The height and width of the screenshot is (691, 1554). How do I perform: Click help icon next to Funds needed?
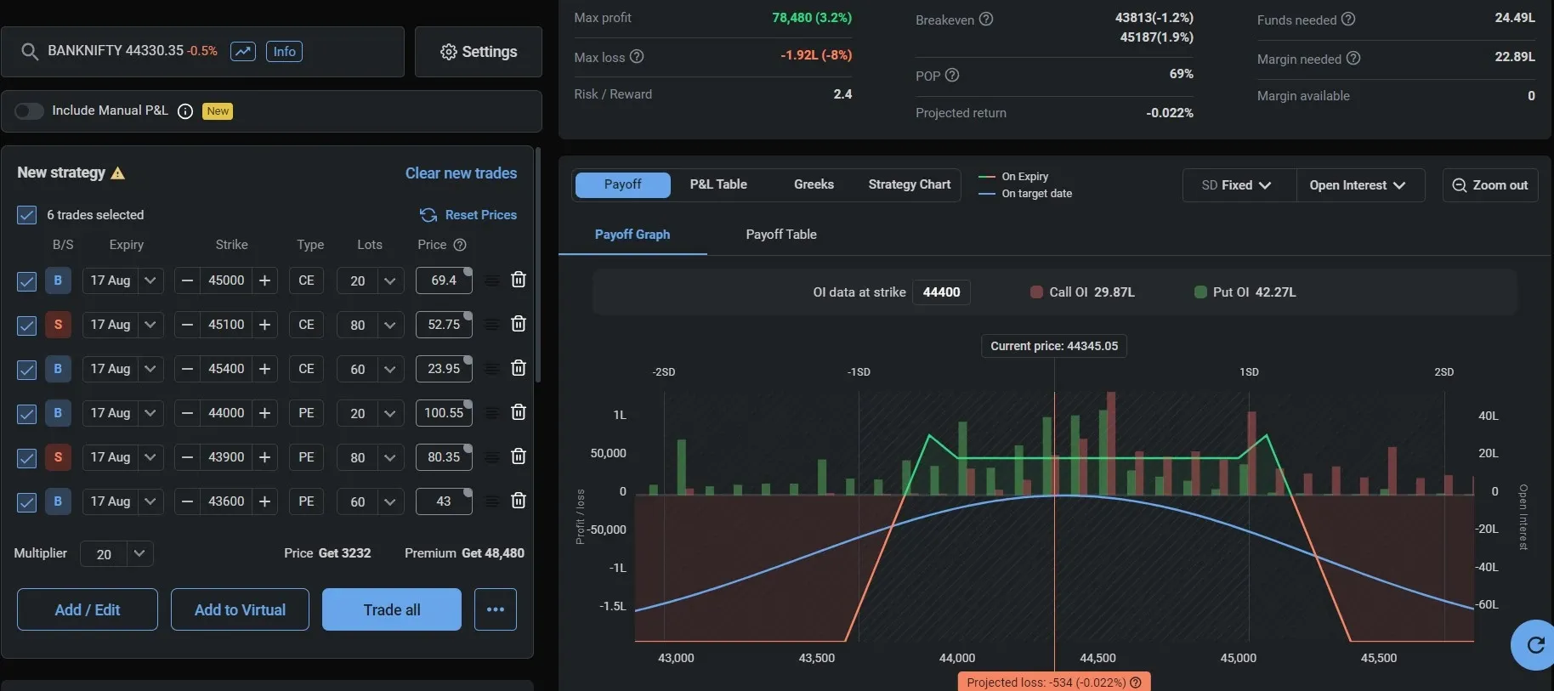point(1348,19)
